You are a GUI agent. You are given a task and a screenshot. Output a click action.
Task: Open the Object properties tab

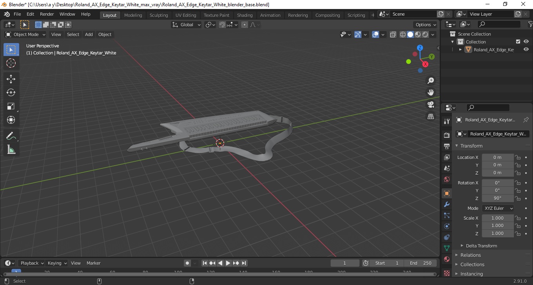446,193
